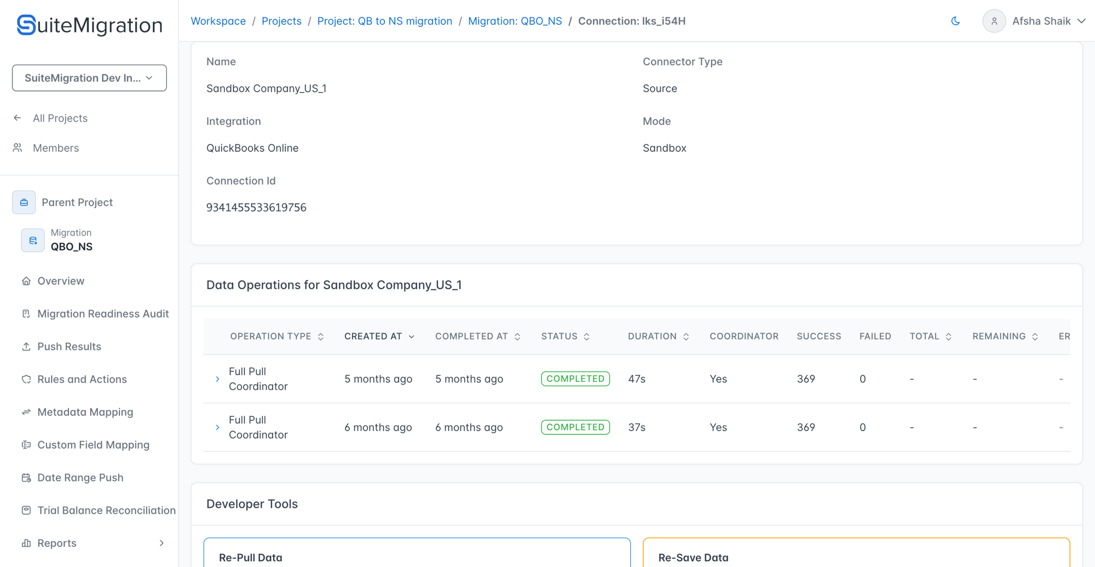Click Reports chart icon

26,543
